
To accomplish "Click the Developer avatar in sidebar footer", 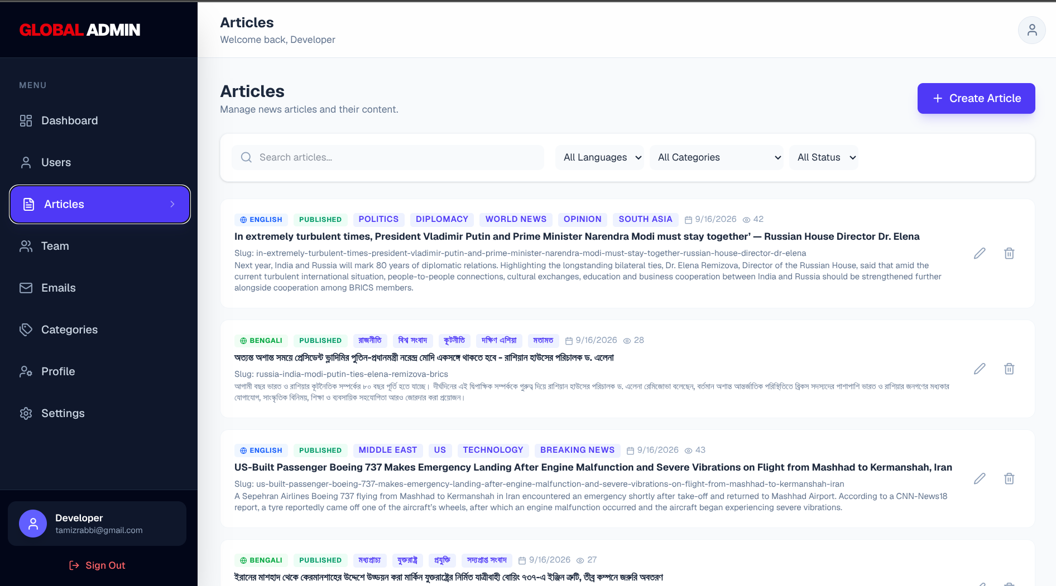I will pyautogui.click(x=33, y=524).
